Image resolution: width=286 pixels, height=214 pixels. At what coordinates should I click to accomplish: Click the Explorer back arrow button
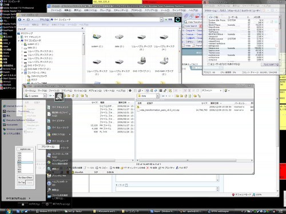click(x=19, y=19)
